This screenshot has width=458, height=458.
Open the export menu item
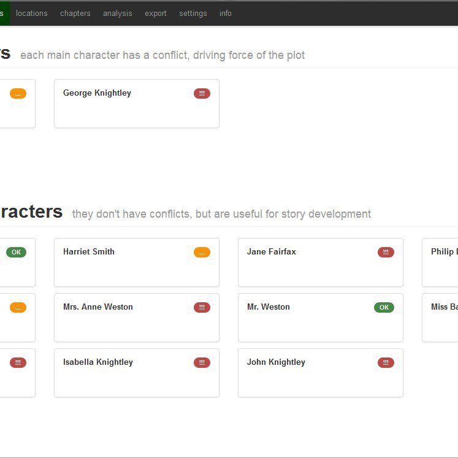click(155, 13)
